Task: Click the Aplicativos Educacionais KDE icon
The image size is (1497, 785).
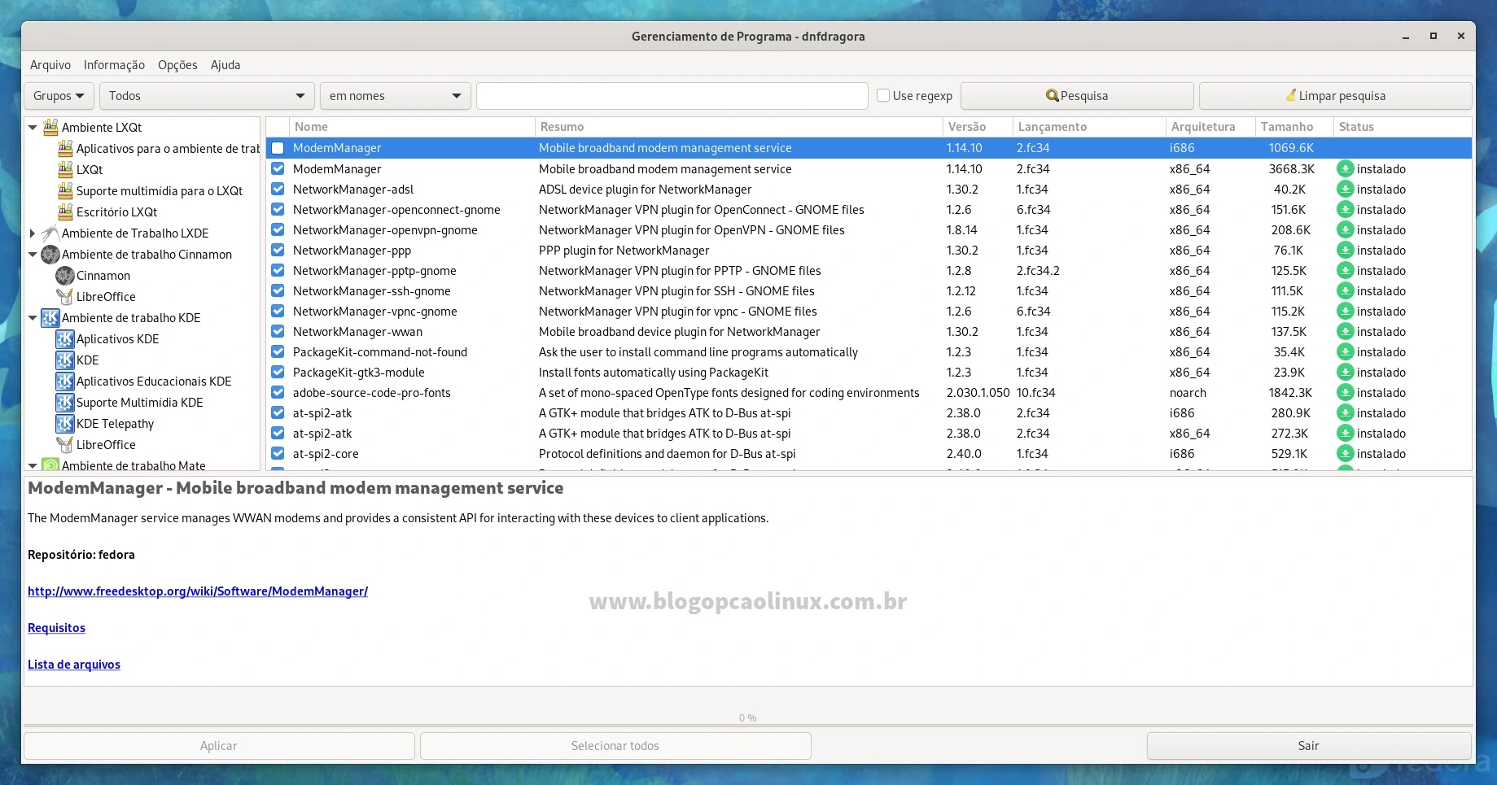Action: (x=65, y=381)
